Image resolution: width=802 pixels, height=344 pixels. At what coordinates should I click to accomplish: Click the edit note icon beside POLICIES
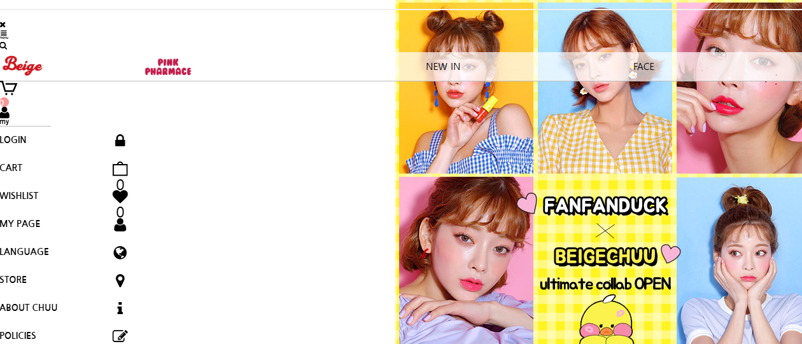click(x=120, y=336)
